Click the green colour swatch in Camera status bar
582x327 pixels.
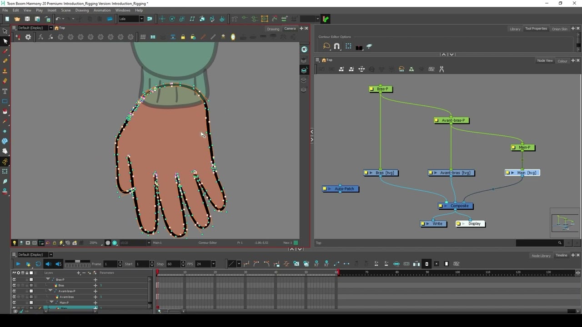296,243
